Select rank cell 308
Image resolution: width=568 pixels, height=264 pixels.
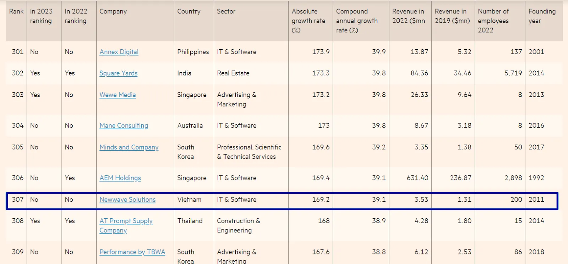18,221
